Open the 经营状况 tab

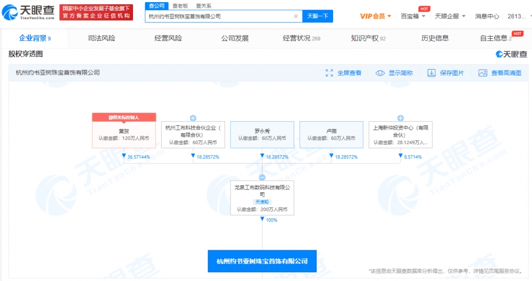tap(301, 38)
